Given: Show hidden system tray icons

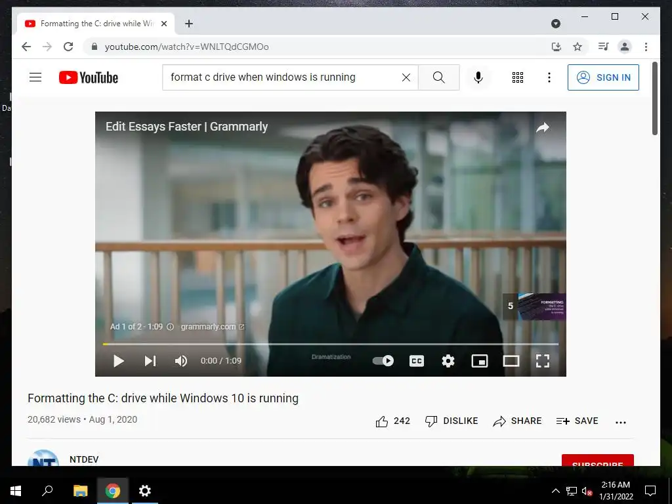Looking at the screenshot, I should tap(555, 491).
